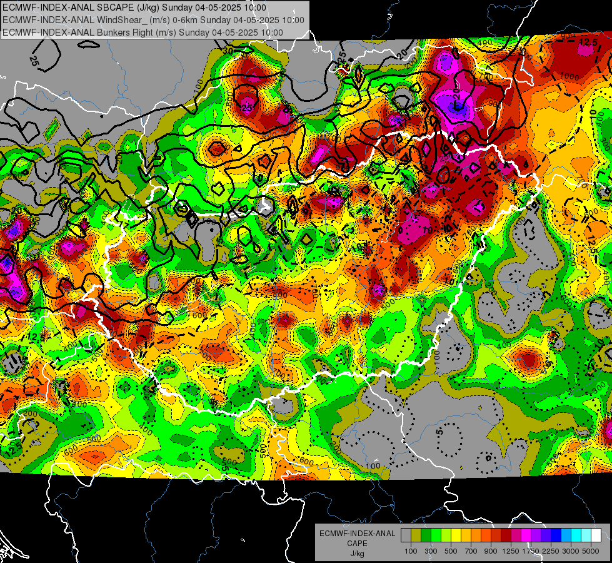
Task: Click the indigo swatch before 2250
Action: (546, 535)
